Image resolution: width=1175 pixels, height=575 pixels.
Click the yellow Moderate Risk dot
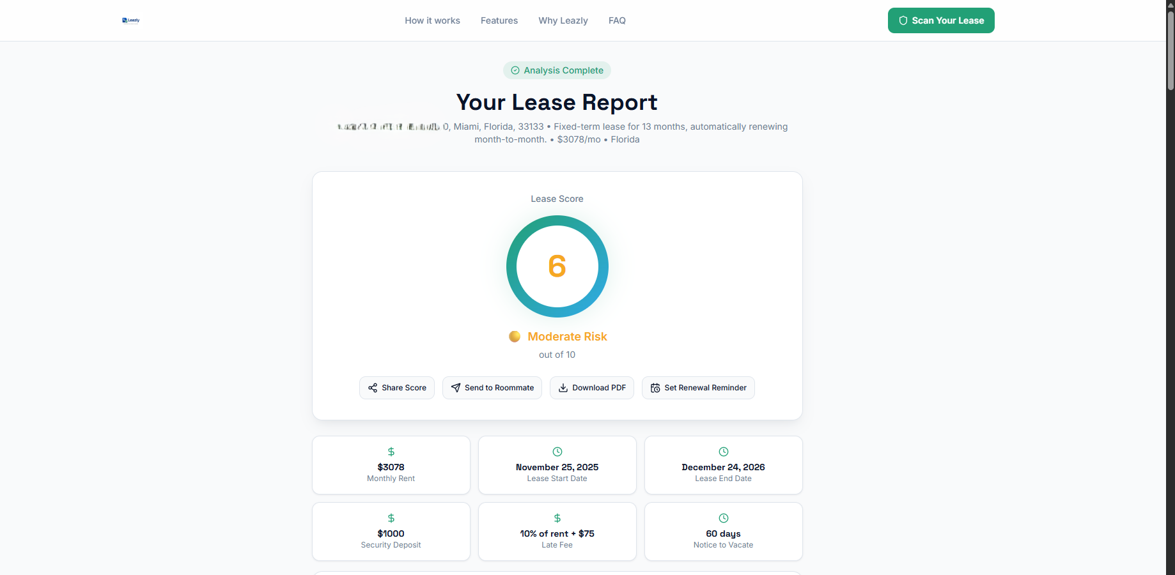point(515,337)
